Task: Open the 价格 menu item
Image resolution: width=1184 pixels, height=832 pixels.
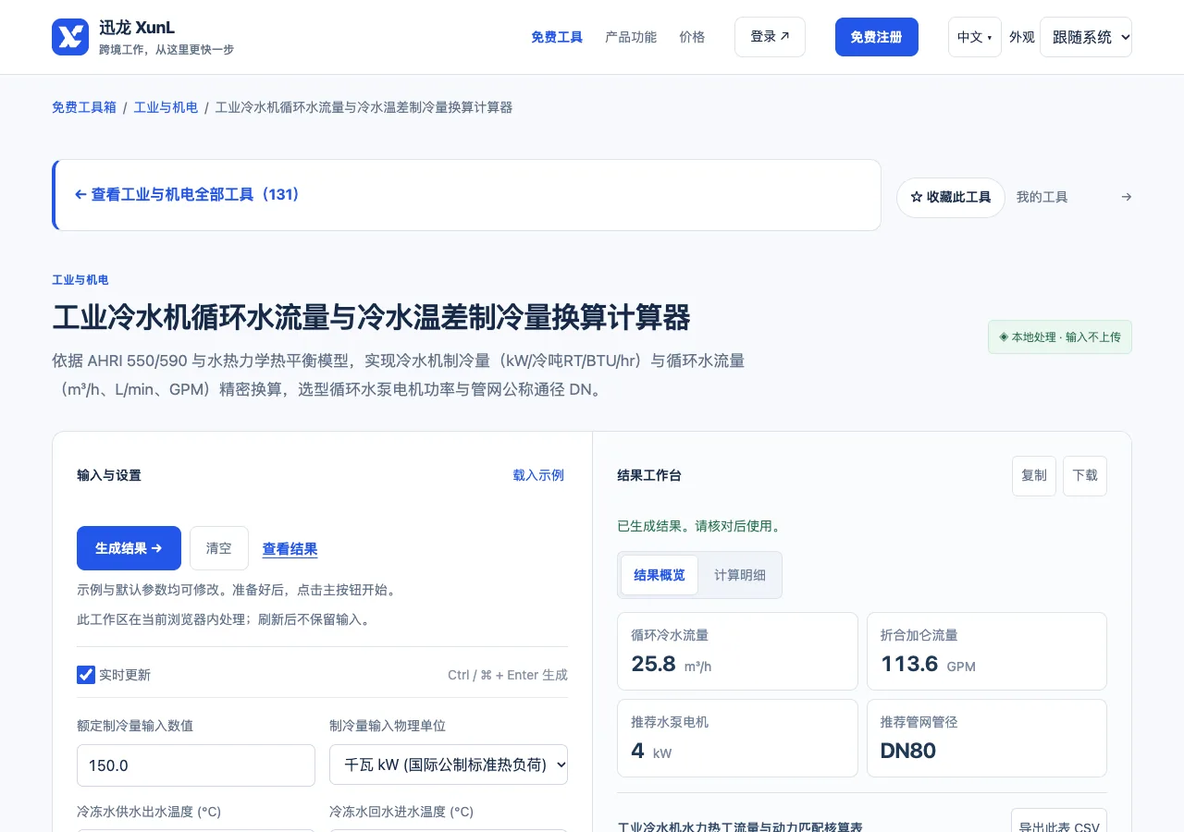Action: 692,37
